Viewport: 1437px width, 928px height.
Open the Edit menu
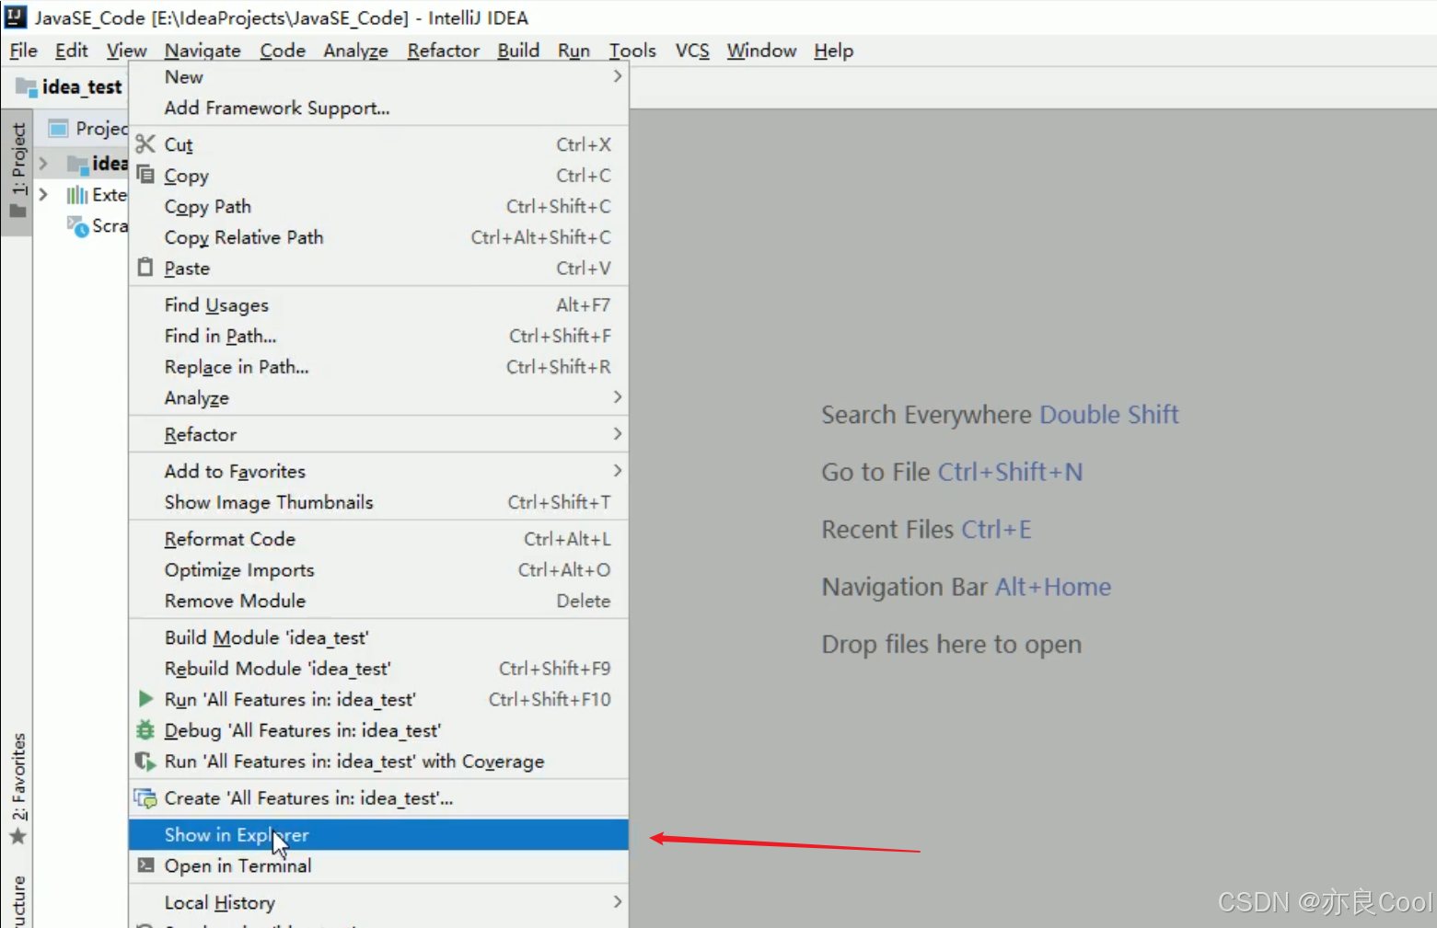[x=72, y=51]
